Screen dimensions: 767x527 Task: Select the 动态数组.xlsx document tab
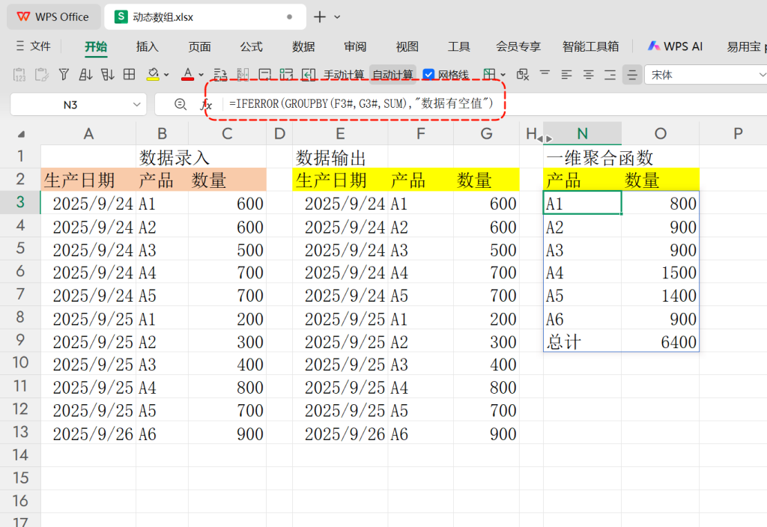point(205,16)
